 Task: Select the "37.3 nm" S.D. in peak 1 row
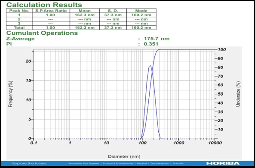(113, 15)
